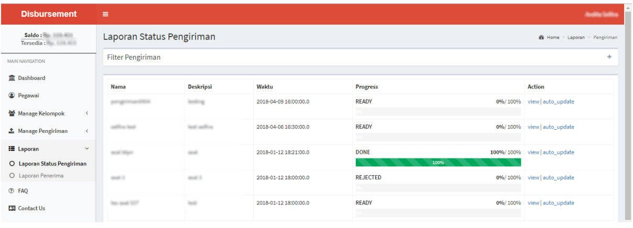
Task: Expand Filter Pengiriman with plus icon
Action: (609, 57)
